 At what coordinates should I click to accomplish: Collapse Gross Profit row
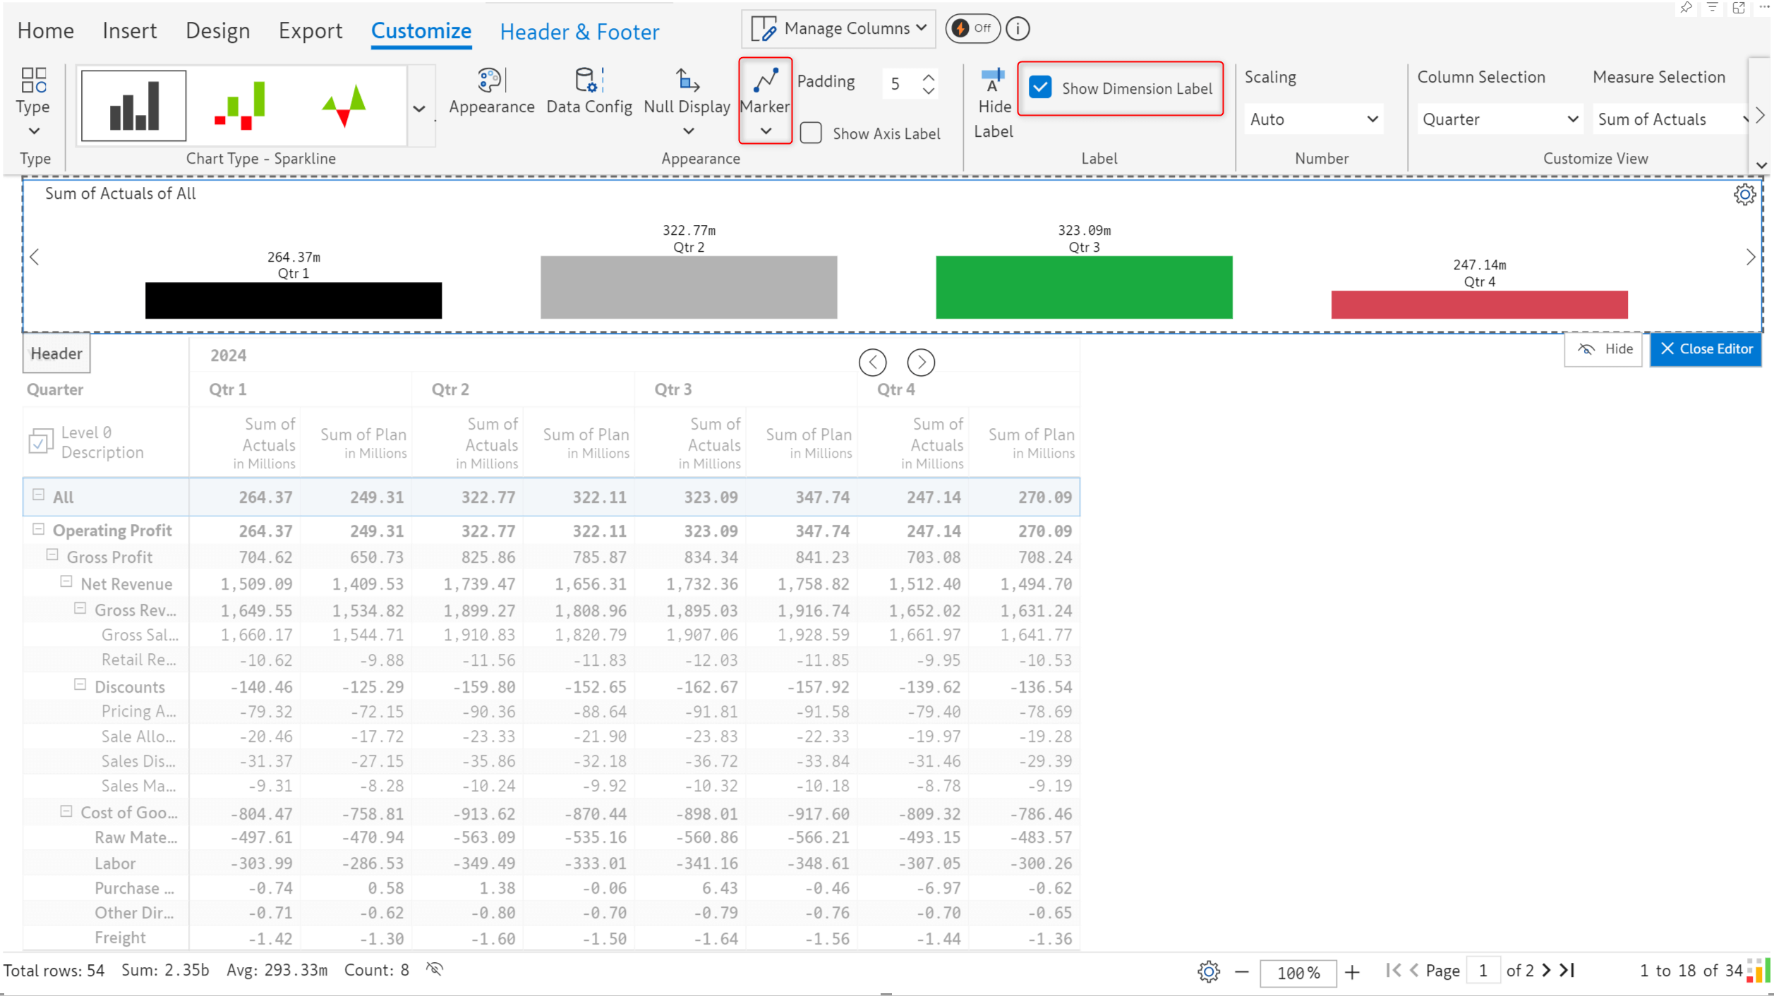click(x=52, y=554)
